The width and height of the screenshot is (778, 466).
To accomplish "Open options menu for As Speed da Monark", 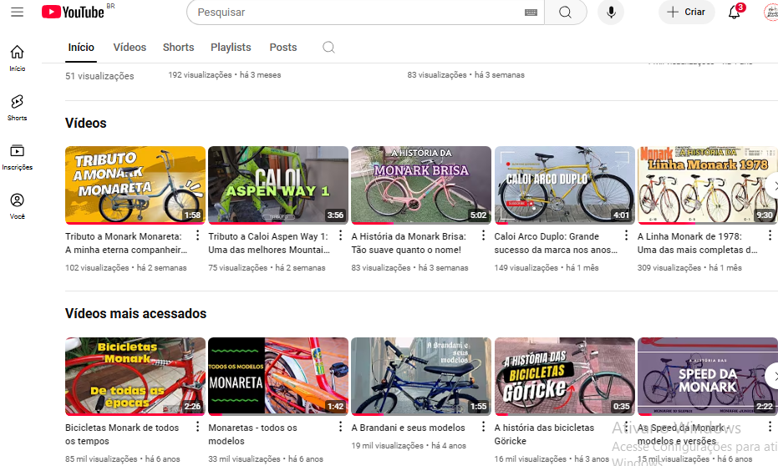I will 770,427.
